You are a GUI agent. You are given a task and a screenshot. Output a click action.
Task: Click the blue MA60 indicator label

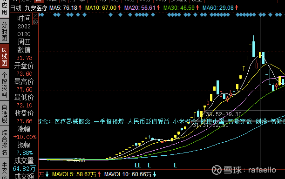[220, 8]
